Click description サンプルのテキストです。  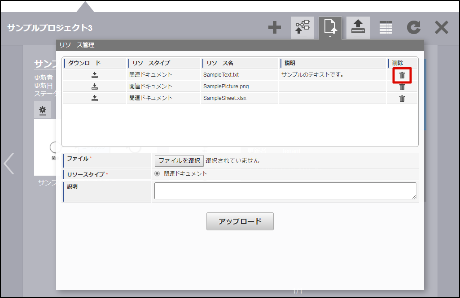coord(312,75)
